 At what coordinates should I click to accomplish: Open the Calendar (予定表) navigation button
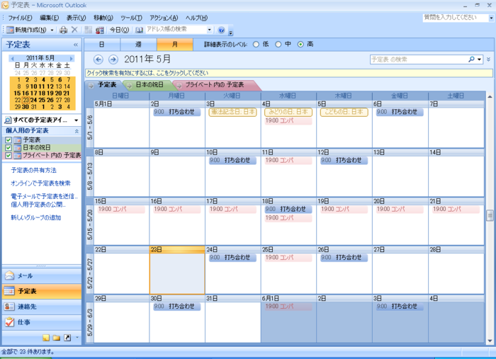pos(42,291)
